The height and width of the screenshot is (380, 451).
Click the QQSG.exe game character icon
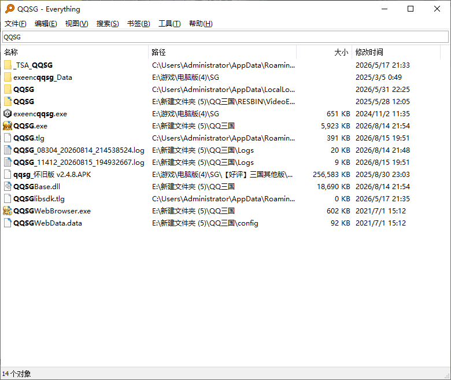coord(8,126)
